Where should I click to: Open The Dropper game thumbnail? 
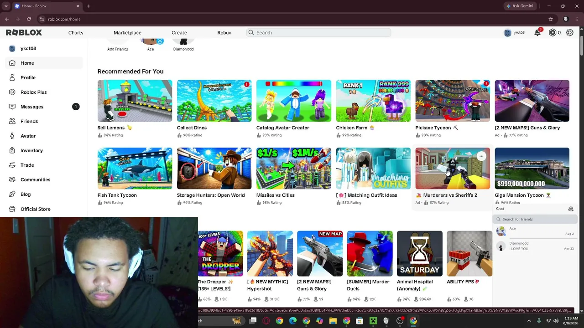coord(221,253)
